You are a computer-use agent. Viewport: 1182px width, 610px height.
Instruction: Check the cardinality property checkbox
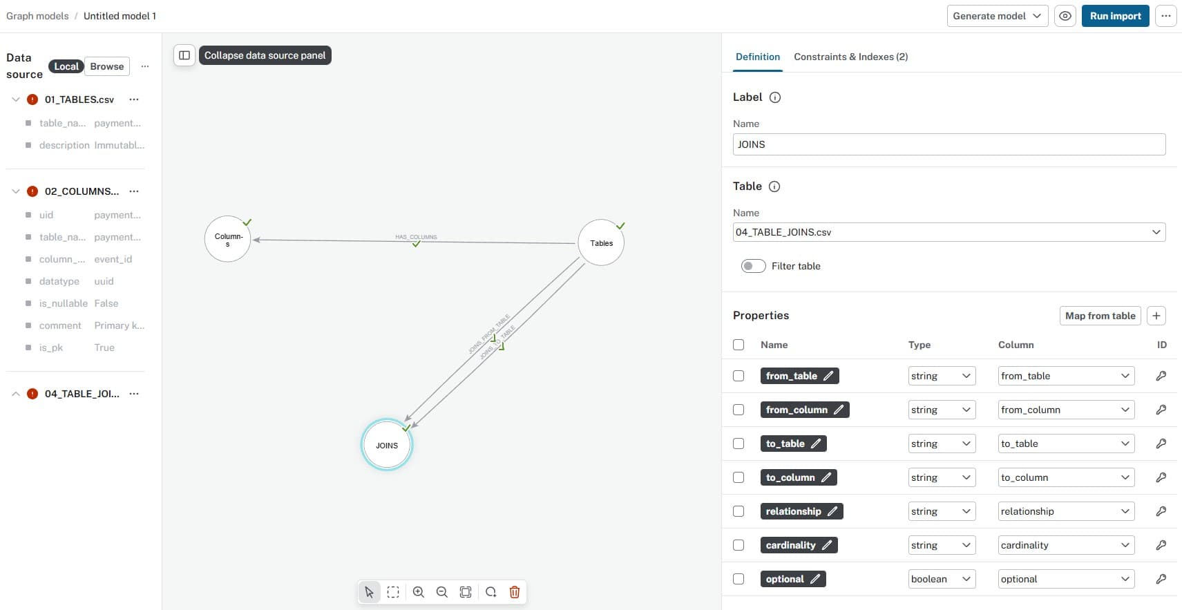pos(738,545)
